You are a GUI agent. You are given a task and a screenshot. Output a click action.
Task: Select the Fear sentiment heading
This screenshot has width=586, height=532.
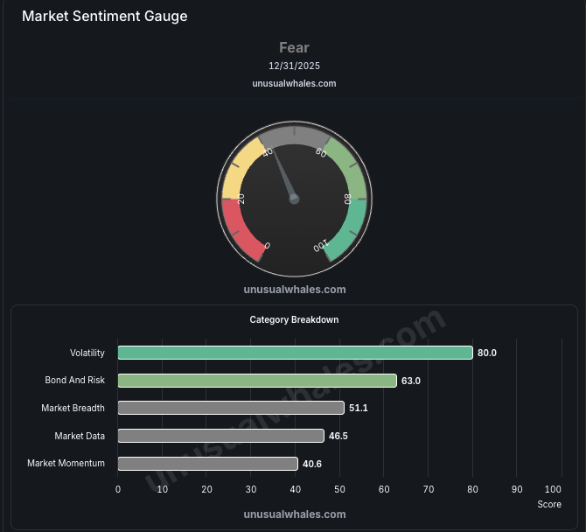(294, 47)
